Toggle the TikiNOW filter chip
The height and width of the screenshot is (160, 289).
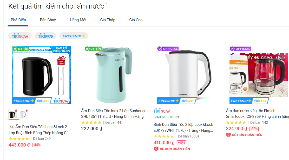(20, 36)
